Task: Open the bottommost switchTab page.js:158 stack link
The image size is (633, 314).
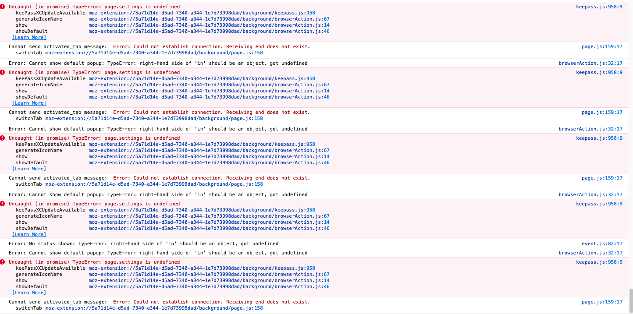Action: [x=154, y=308]
